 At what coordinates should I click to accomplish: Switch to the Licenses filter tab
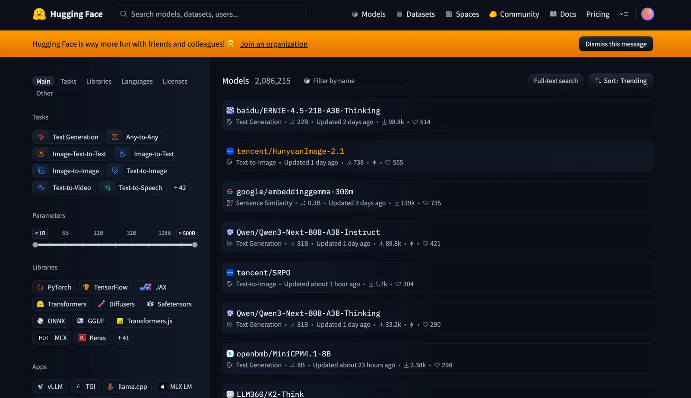(x=175, y=81)
